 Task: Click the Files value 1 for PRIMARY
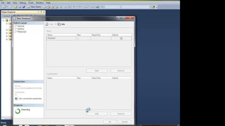click(83, 38)
